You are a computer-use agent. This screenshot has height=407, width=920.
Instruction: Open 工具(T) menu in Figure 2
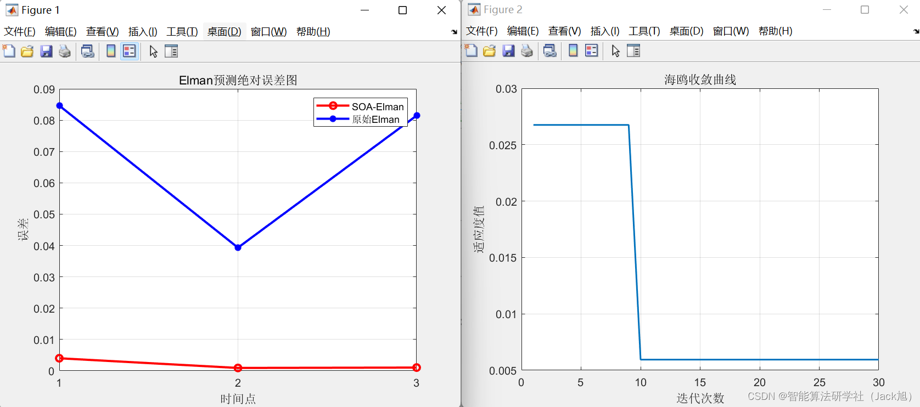[x=644, y=31]
